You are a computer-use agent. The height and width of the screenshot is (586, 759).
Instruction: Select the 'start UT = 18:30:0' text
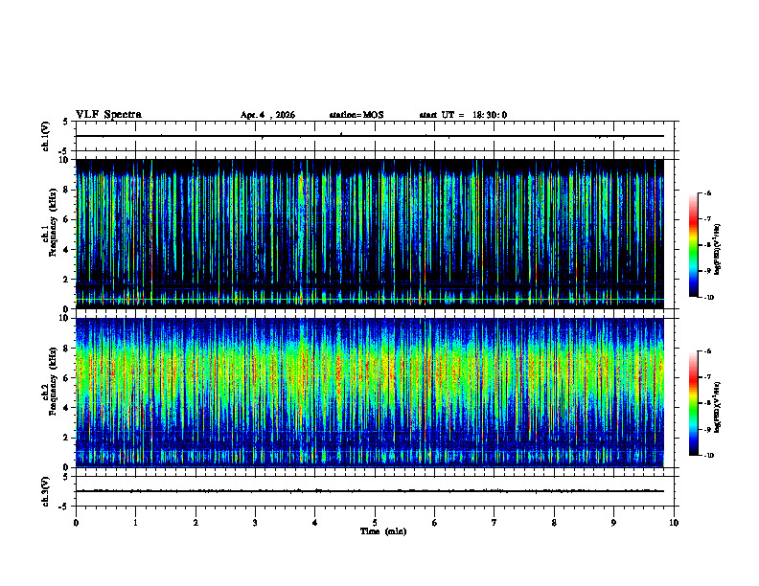[x=463, y=115]
